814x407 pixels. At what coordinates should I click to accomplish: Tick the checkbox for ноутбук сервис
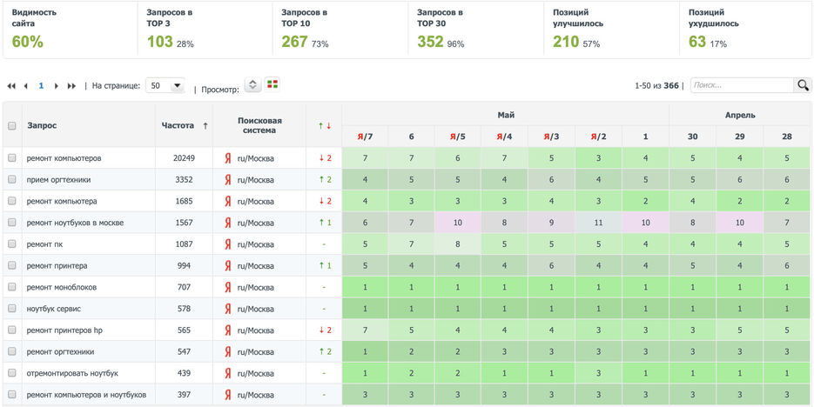(x=12, y=309)
